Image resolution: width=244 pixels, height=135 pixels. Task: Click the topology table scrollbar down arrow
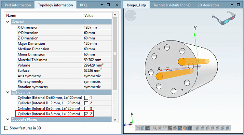coord(115,120)
